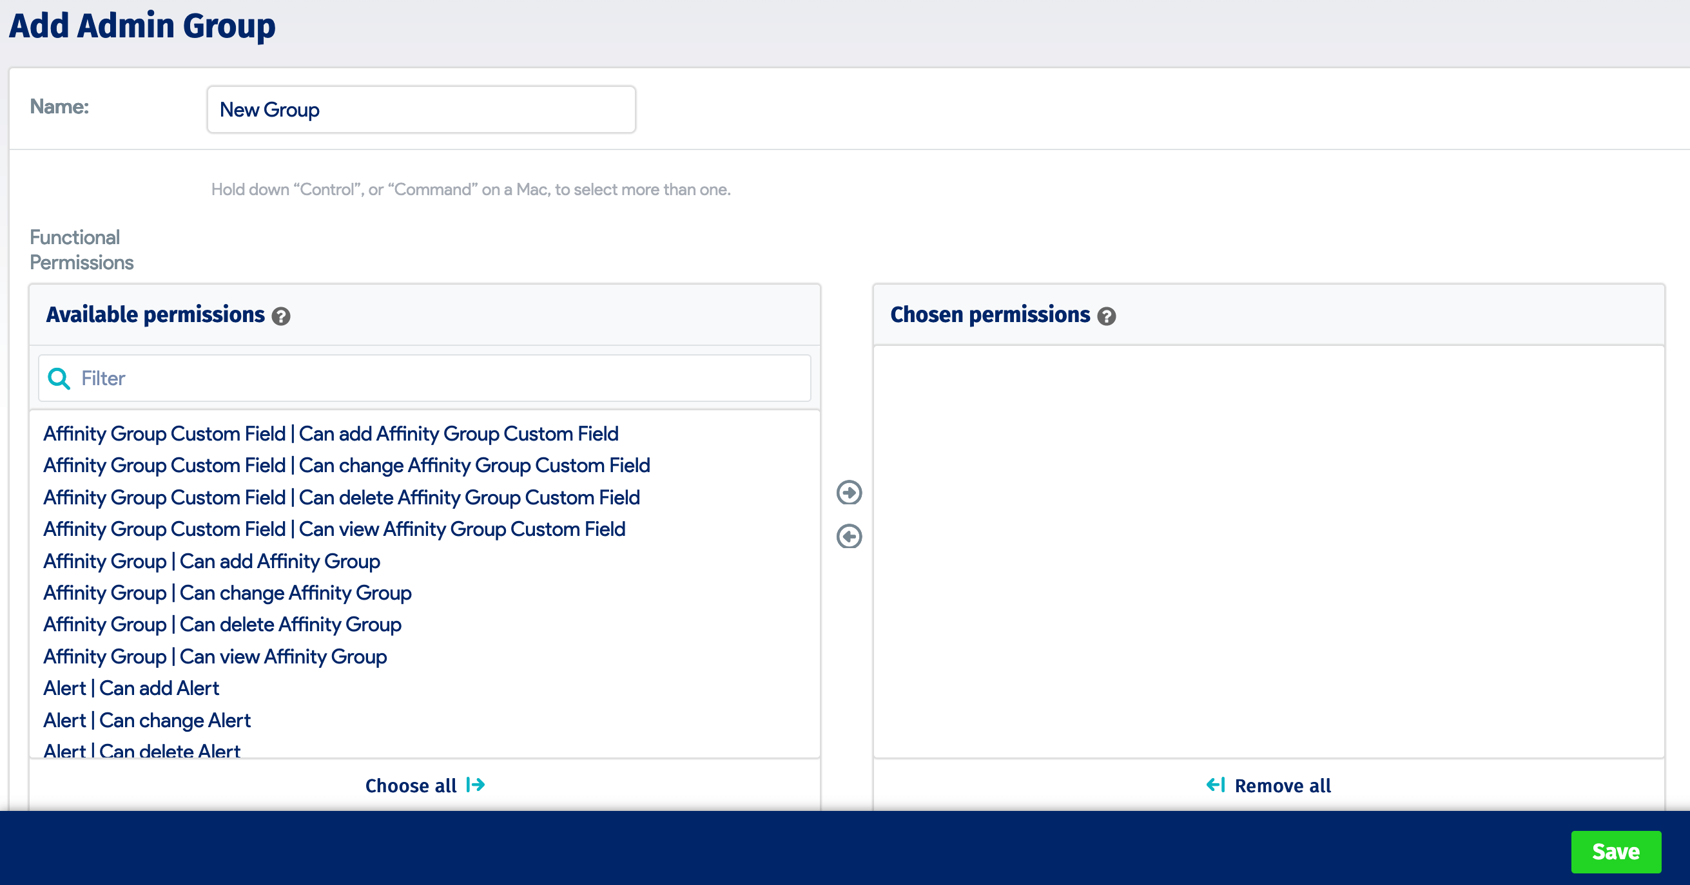Screen dimensions: 1690x885
Task: Select Affinity Group | Can view Affinity Group
Action: point(215,656)
